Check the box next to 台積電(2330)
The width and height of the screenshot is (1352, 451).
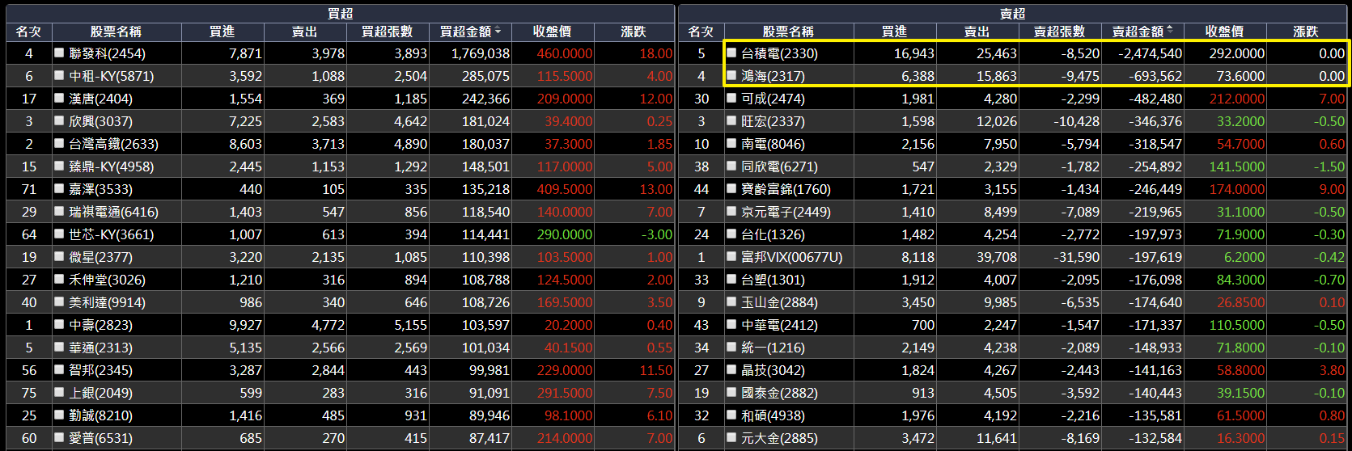[731, 53]
